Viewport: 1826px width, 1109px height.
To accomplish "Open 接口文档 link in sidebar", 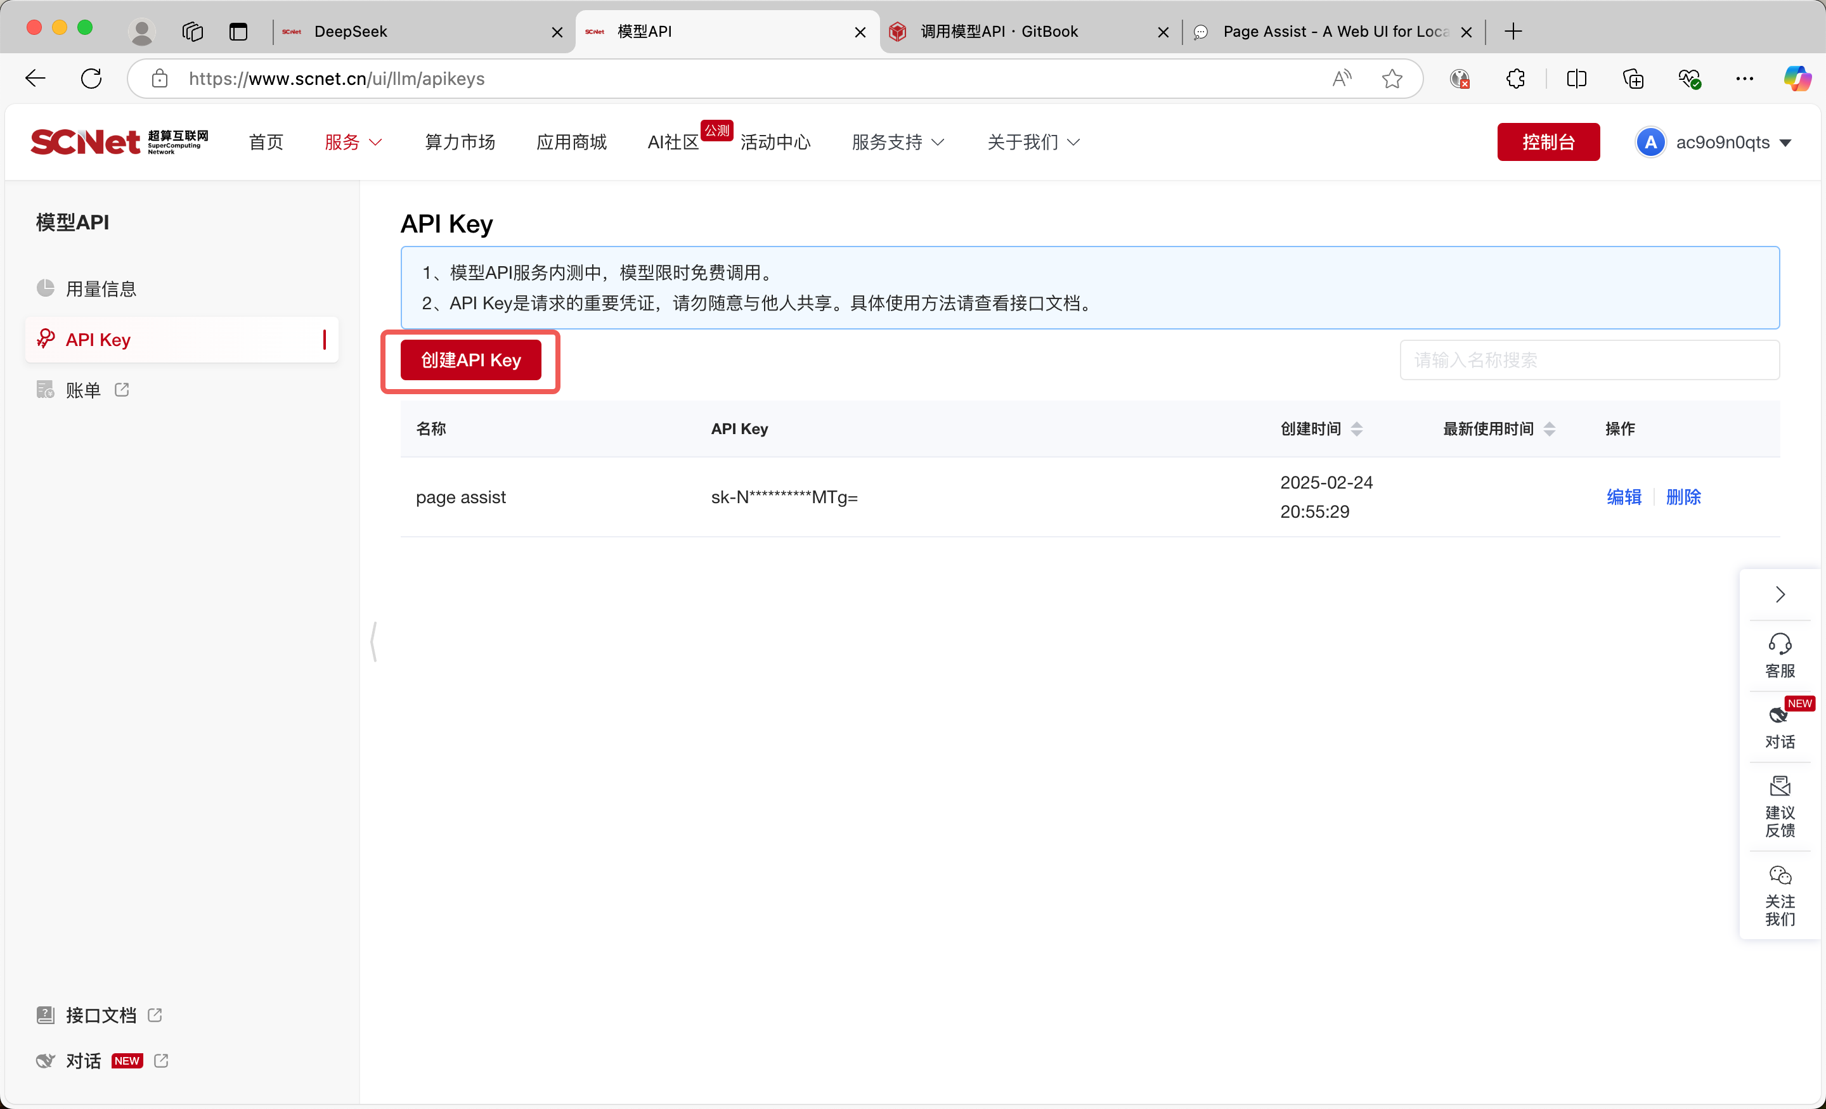I will (x=100, y=1015).
